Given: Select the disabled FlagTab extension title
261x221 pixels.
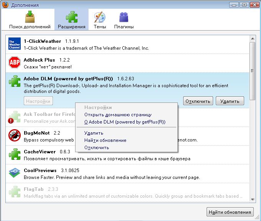Looking at the screenshot, I should [x=34, y=189].
